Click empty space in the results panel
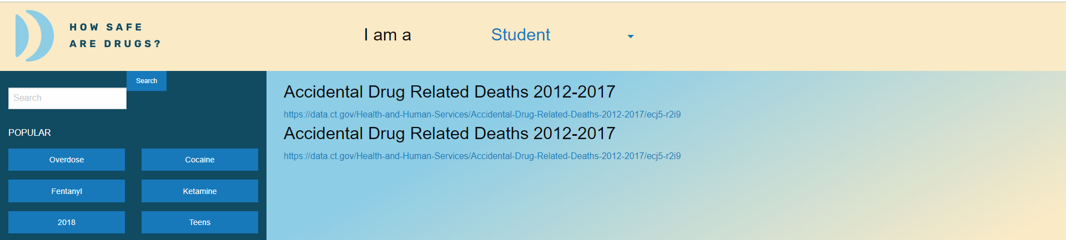This screenshot has width=1066, height=240. pyautogui.click(x=666, y=205)
